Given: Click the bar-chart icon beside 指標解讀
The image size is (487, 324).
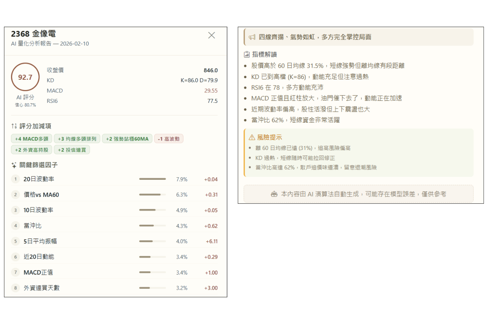Looking at the screenshot, I should point(247,54).
